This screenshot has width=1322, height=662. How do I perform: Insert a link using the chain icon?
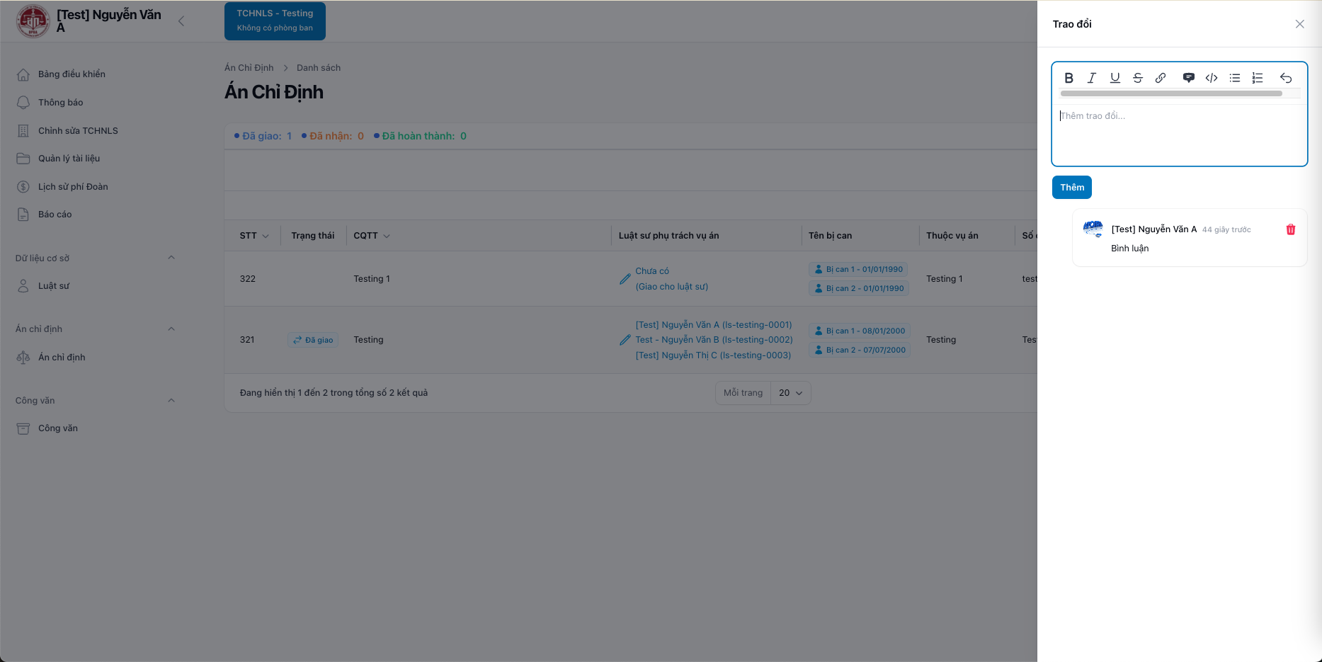click(1161, 78)
